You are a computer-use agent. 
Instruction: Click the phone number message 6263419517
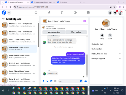tap(52, 73)
